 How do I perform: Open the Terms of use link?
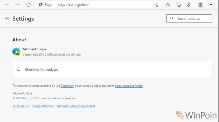[21, 106]
